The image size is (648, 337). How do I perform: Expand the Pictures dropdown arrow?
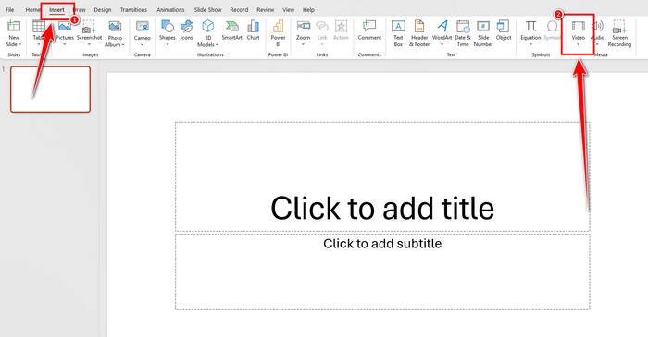[x=65, y=44]
